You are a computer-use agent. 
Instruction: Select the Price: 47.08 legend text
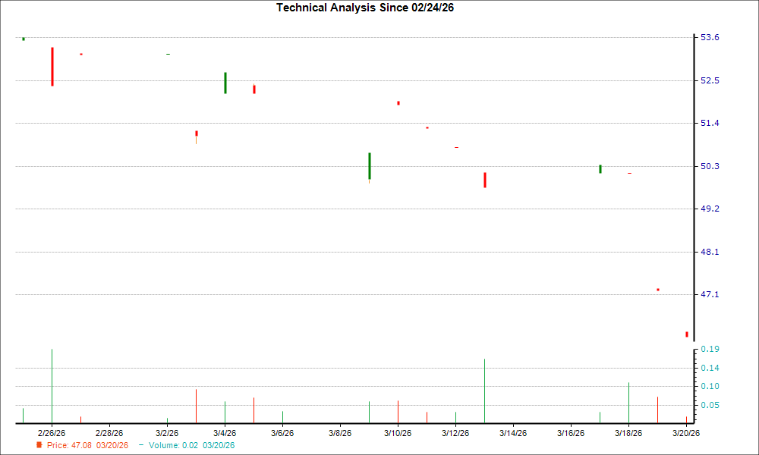tap(68, 445)
